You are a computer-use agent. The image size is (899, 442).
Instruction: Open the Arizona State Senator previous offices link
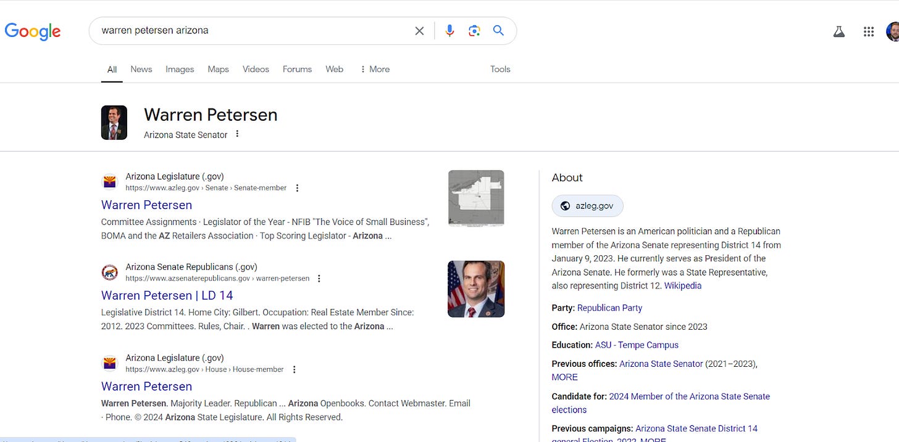(x=661, y=364)
